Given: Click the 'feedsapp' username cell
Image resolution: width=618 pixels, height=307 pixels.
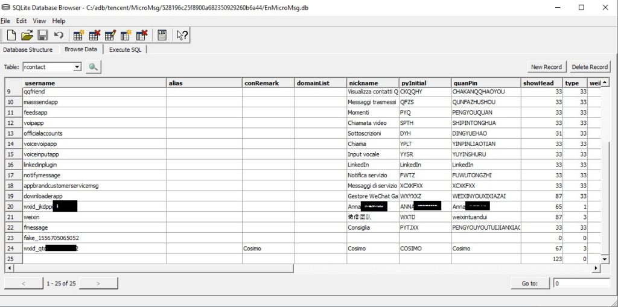Looking at the screenshot, I should coord(95,112).
